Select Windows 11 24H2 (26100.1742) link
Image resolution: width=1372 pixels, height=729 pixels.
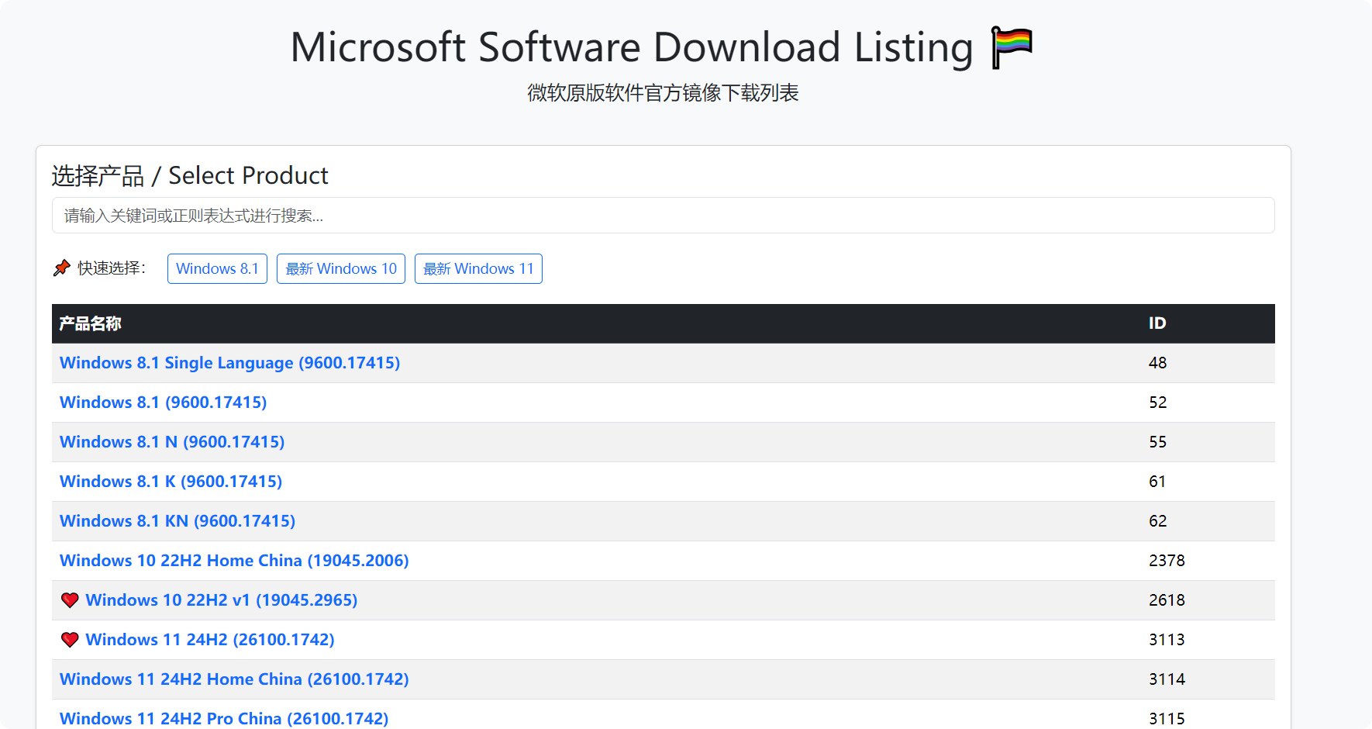click(210, 640)
